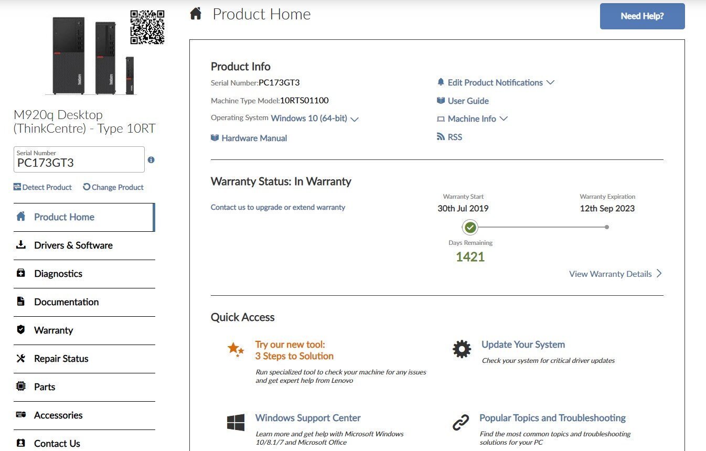Click the notifications bell icon
The image size is (706, 451).
click(x=441, y=82)
